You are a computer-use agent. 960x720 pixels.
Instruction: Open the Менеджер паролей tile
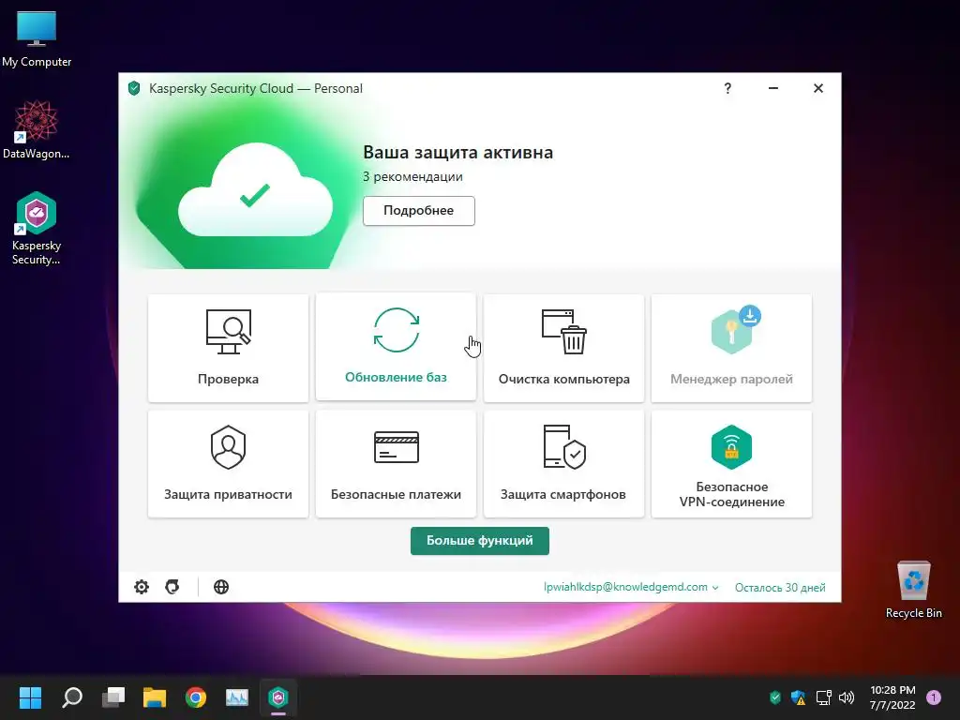731,348
